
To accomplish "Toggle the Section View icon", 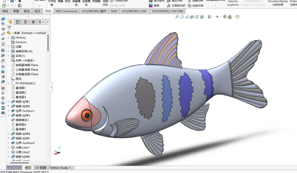I will [x=192, y=17].
